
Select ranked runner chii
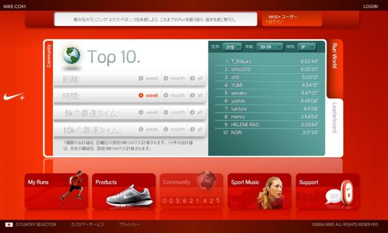tap(268, 77)
